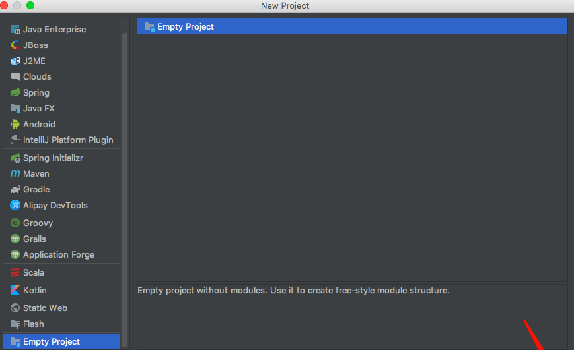Click the Kotlin K icon

click(x=15, y=290)
